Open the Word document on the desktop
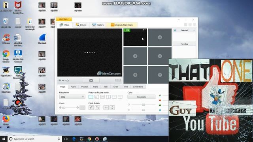 [x=18, y=40]
